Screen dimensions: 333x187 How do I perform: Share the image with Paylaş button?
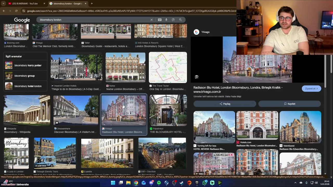click(x=225, y=104)
